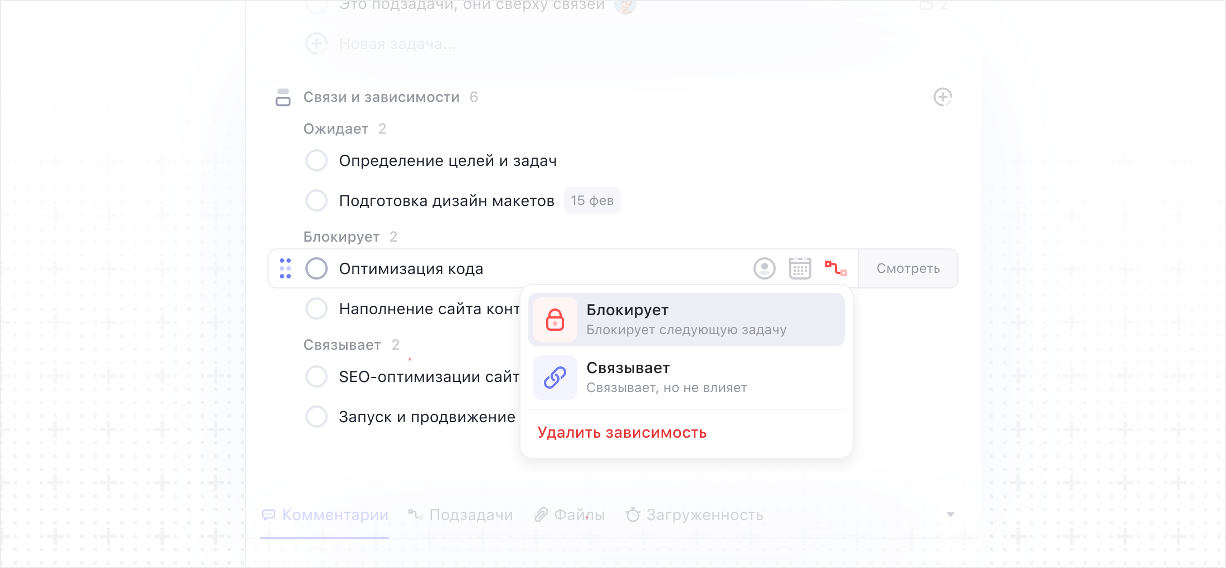Mark Определение целей и задач as complete
1226x568 pixels.
tap(317, 160)
